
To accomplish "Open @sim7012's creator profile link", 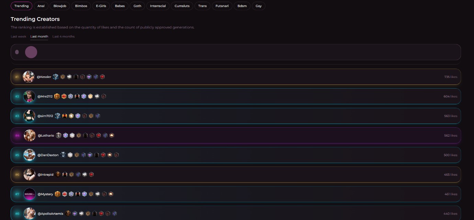I will tap(45, 116).
